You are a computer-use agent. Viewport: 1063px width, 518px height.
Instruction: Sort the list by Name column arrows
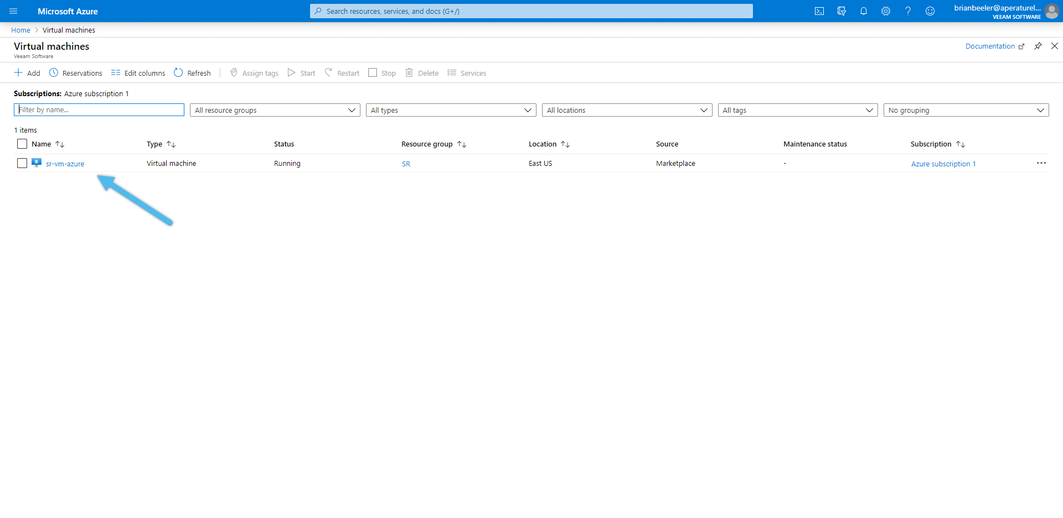(60, 144)
